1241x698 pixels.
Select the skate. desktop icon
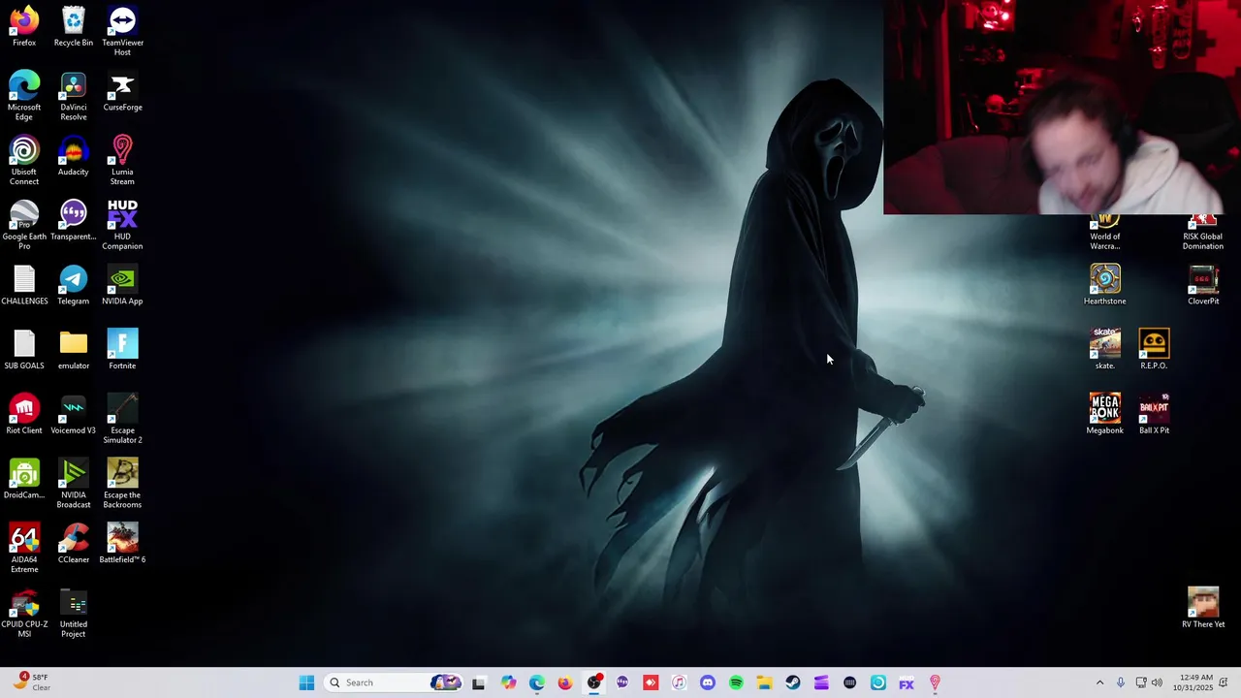[x=1105, y=350]
